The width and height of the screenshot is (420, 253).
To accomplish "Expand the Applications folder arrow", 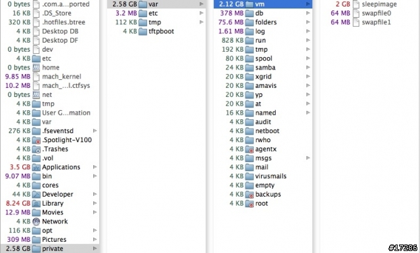I will tap(94, 167).
